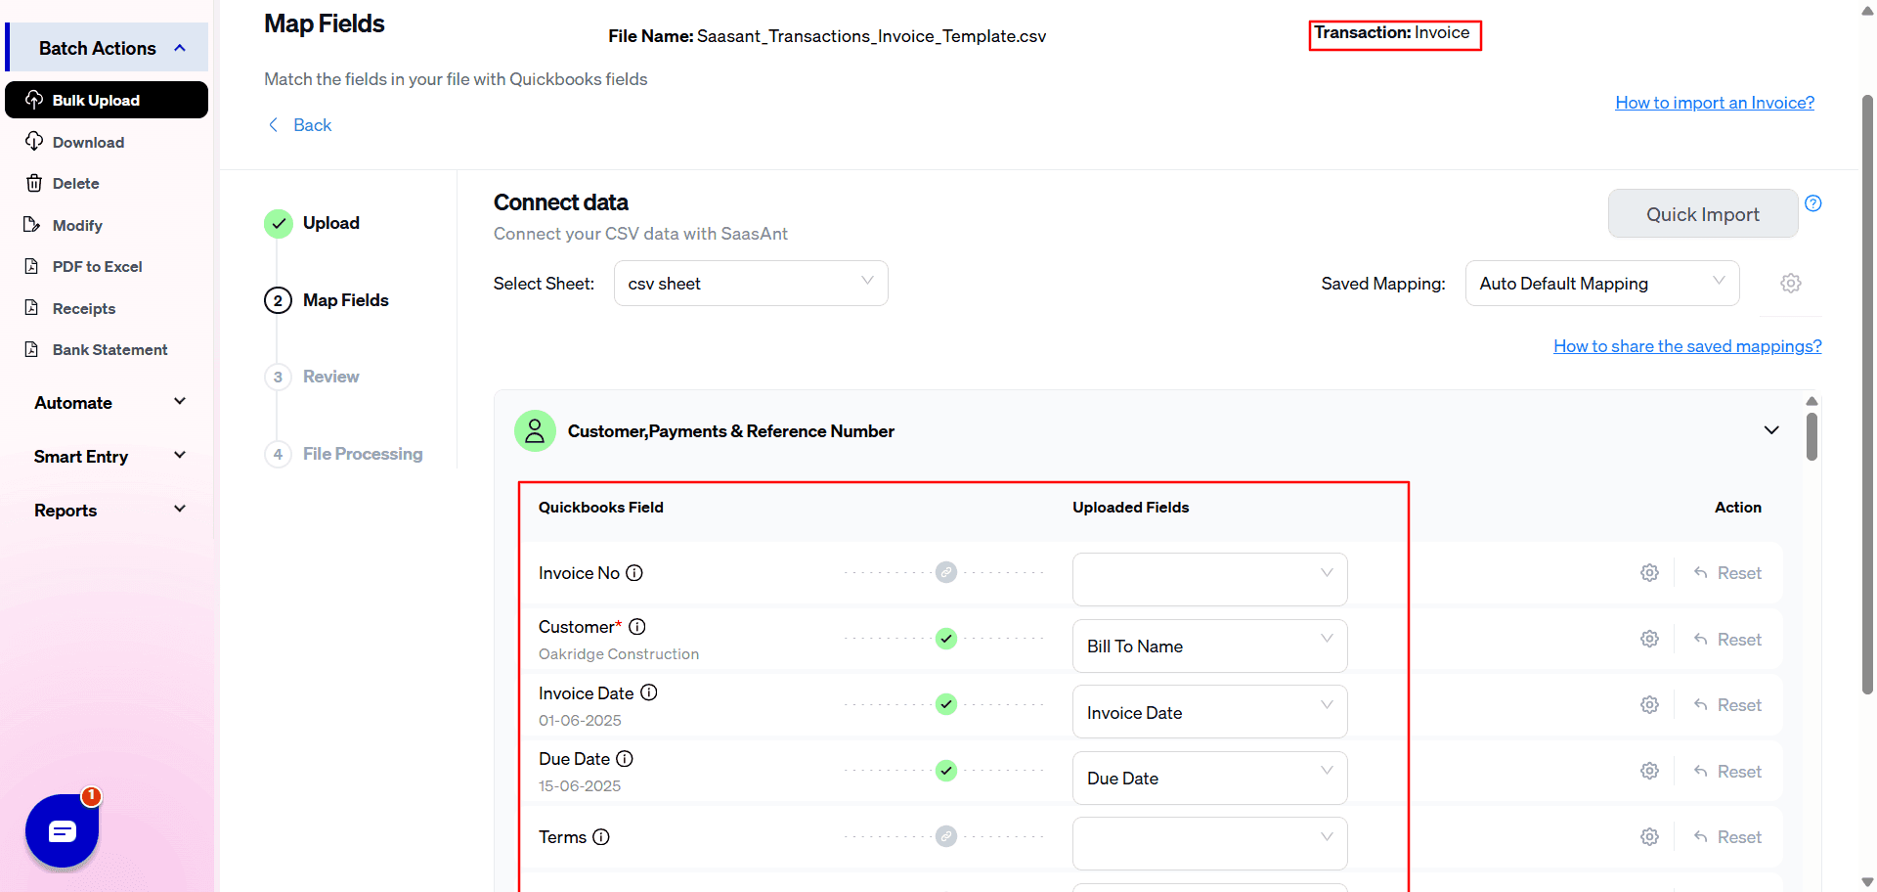Click the Invoice No row settings gear
Image resolution: width=1877 pixels, height=892 pixels.
[x=1649, y=573]
